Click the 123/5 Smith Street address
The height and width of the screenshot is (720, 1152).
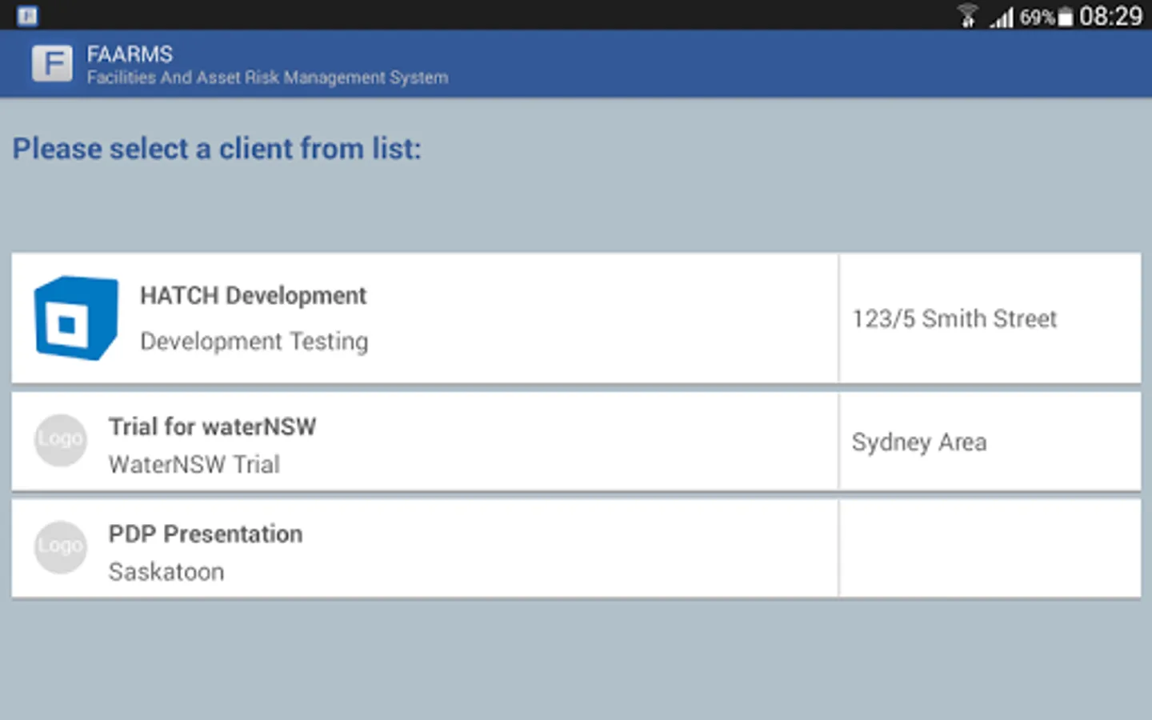coord(954,319)
